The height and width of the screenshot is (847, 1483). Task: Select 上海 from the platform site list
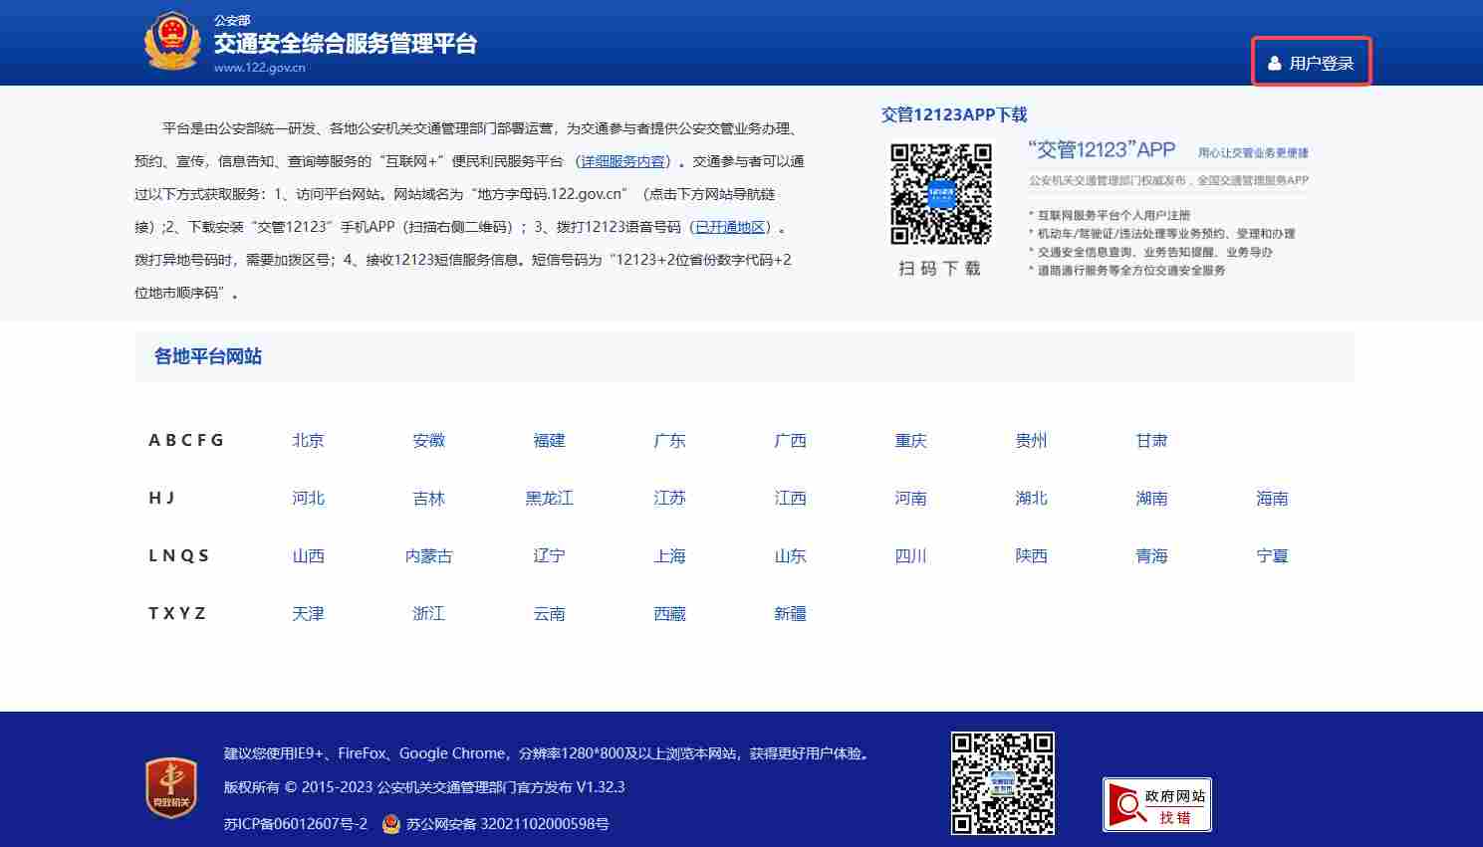tap(669, 555)
